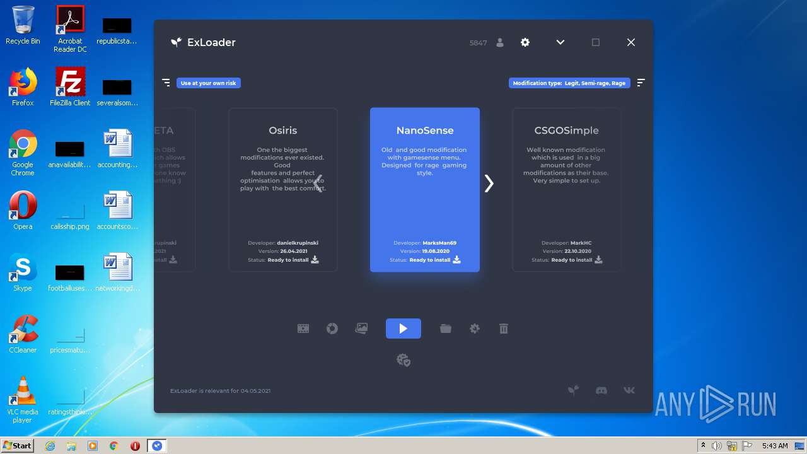807x454 pixels.
Task: Open Action Center flag in system tray
Action: pyautogui.click(x=746, y=446)
